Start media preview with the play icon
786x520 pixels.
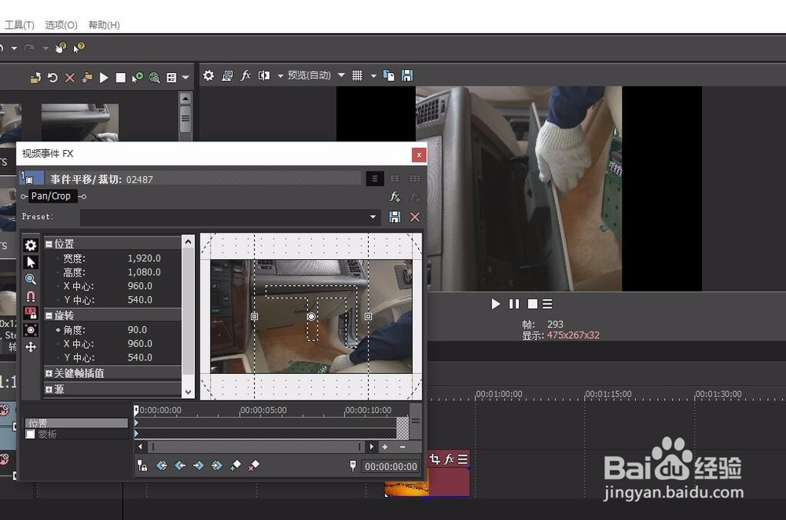(104, 78)
